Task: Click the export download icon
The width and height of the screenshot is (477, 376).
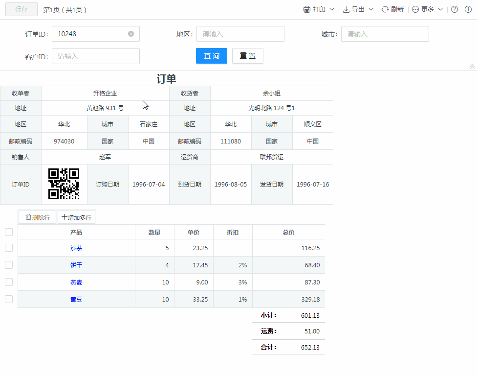Action: [346, 9]
